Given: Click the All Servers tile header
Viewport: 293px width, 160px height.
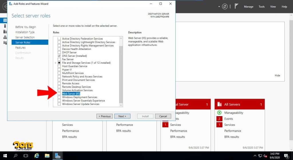Looking at the screenshot, I should click(239, 104).
